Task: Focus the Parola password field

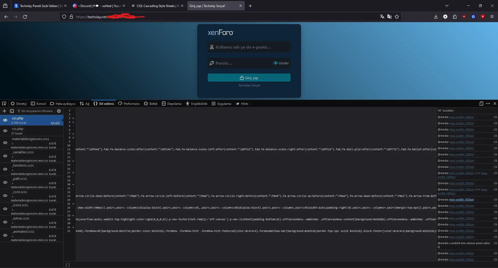Action: click(x=239, y=63)
